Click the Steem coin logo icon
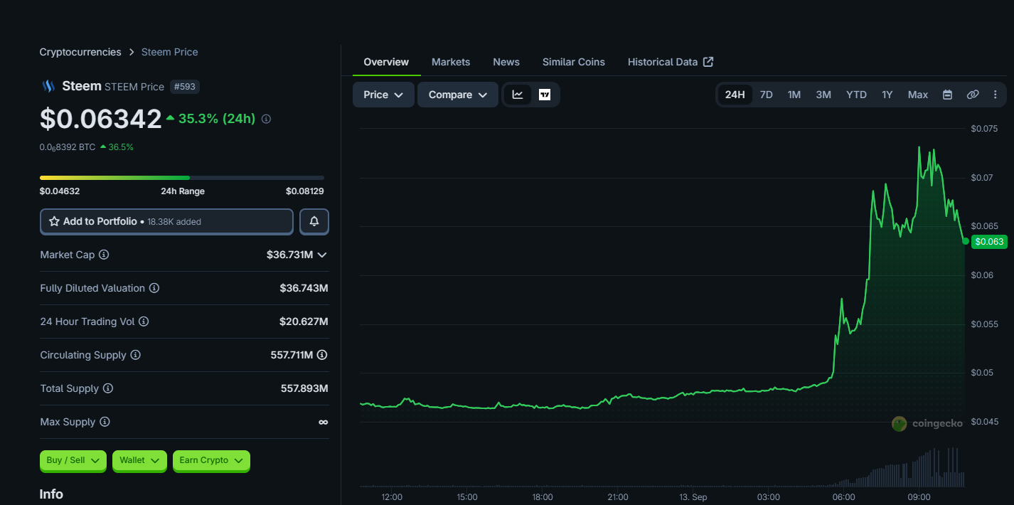Image resolution: width=1014 pixels, height=505 pixels. tap(48, 86)
